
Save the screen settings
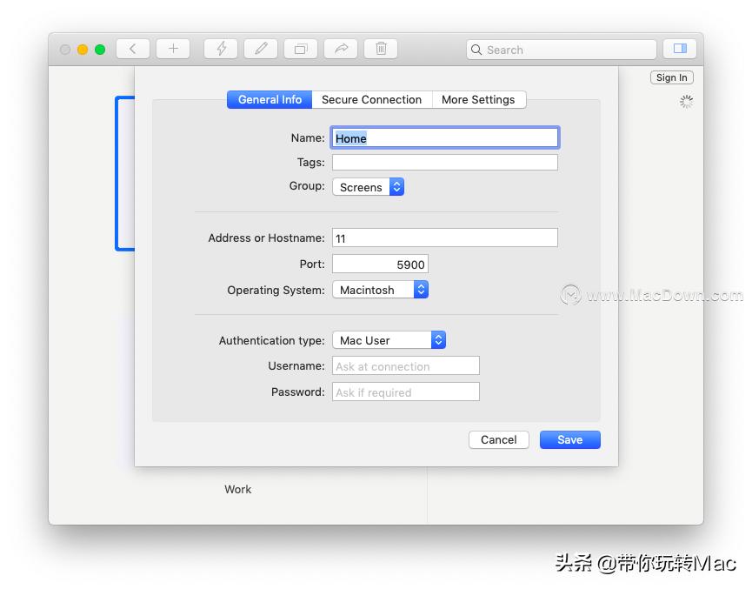tap(569, 439)
